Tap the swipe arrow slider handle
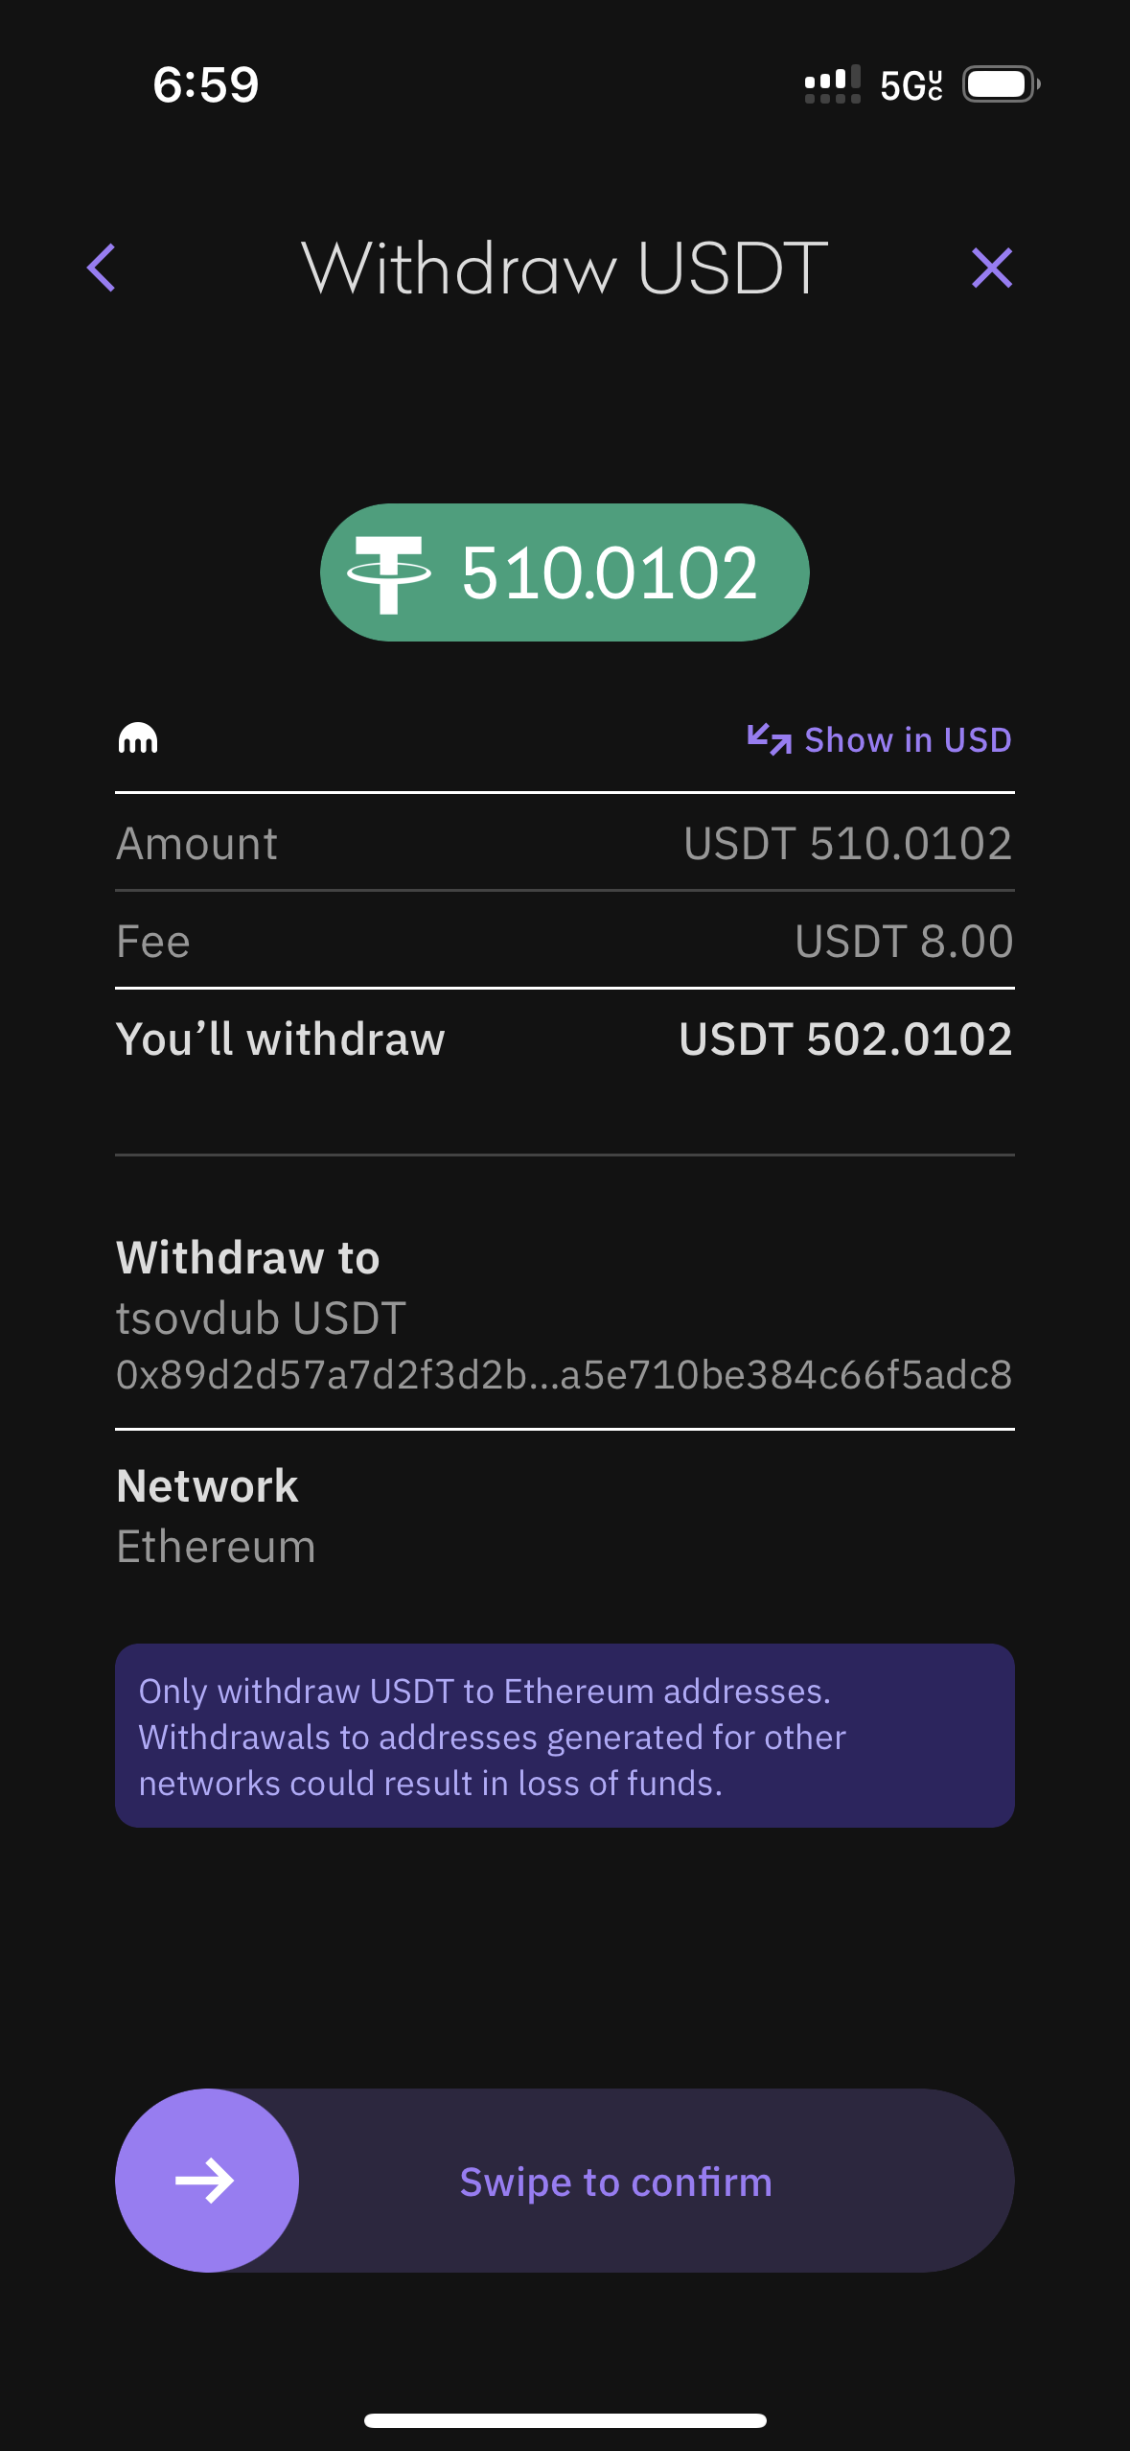The image size is (1130, 2451). point(207,2180)
